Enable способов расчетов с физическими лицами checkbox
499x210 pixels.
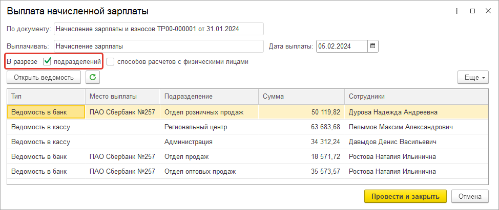pos(111,62)
